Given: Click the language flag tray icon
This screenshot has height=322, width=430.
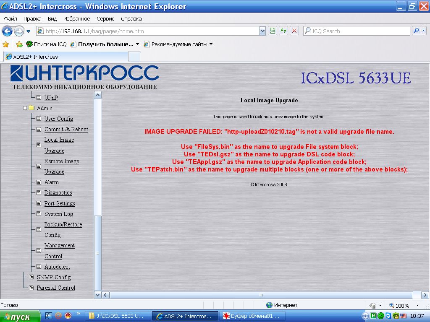Looking at the screenshot, I should click(x=403, y=316).
